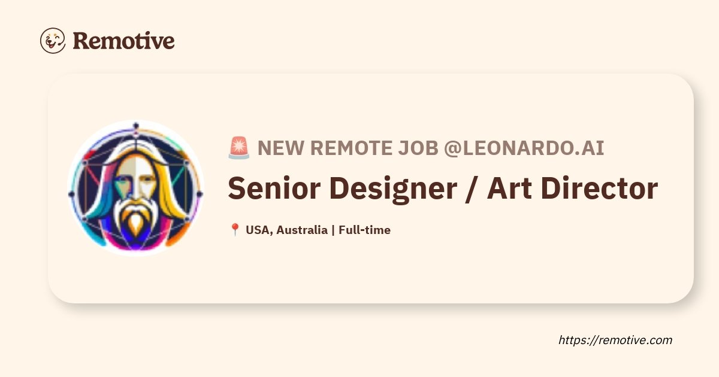Screen dimensions: 719x377
Task: Select the Leonardo.ai company logo avatar
Action: pos(136,188)
